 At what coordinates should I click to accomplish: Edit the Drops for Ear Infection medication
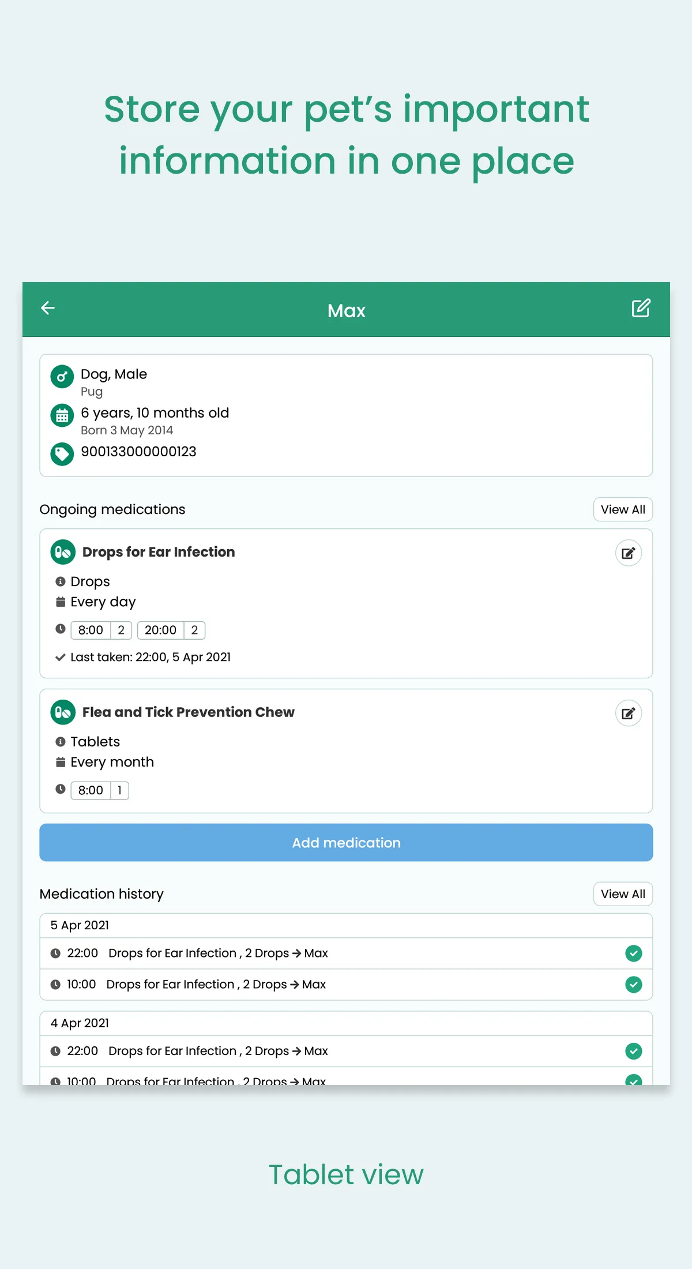point(629,553)
